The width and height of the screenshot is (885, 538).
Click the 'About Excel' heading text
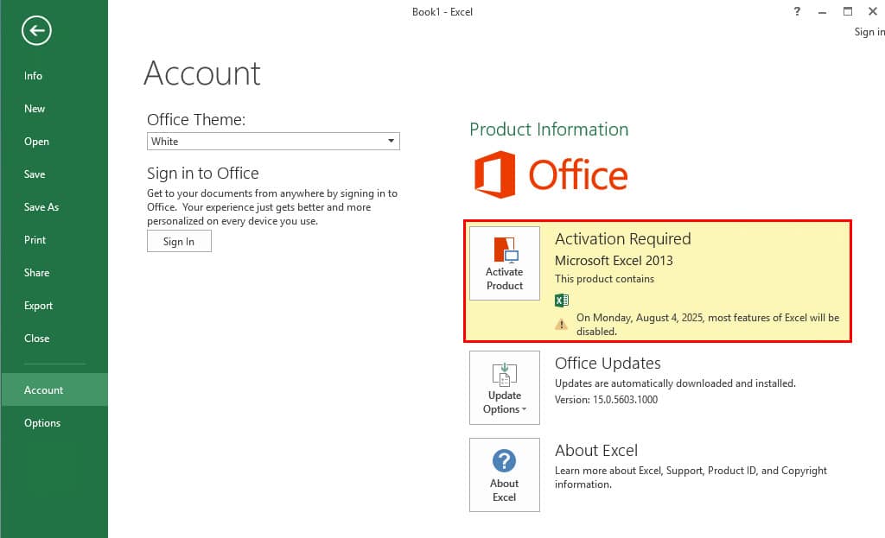(x=596, y=450)
